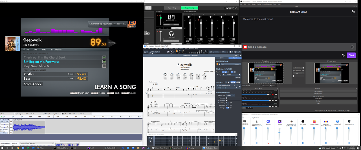Open OBS Transition settings gear
This screenshot has height=150, width=361.
point(303,68)
